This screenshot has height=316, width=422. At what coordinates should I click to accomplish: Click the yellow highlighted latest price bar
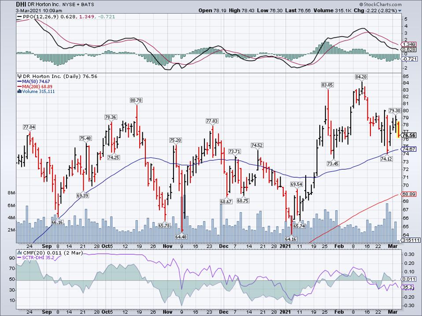398,130
